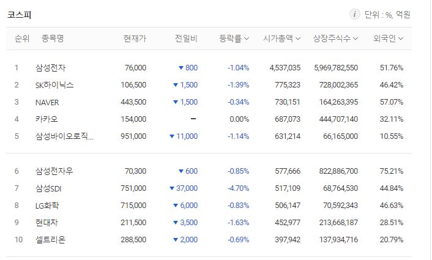Open 삼성전자 stock link
The image size is (432, 260).
(50, 68)
